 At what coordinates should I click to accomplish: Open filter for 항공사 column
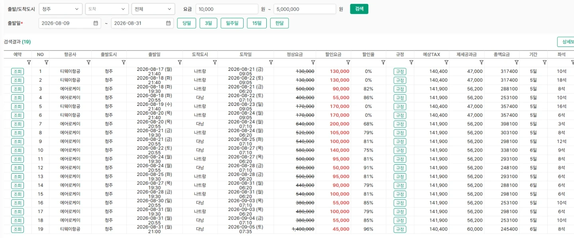(x=88, y=62)
